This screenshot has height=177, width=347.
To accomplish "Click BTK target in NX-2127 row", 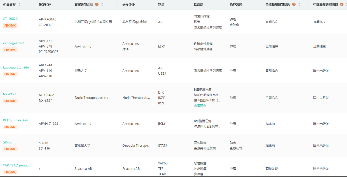I will click(161, 92).
